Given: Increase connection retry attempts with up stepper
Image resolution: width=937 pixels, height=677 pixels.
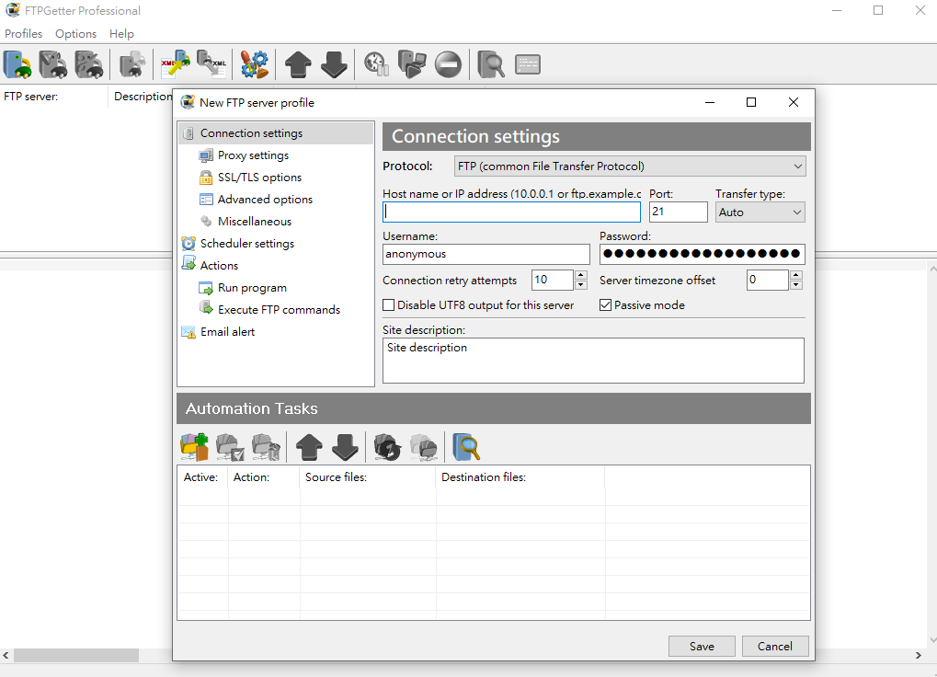Looking at the screenshot, I should click(580, 275).
